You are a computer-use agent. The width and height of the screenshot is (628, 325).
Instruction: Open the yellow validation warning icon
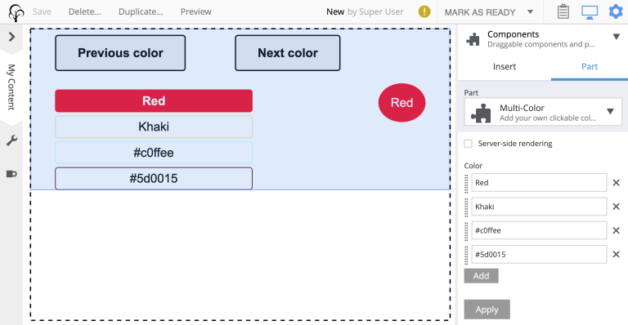[424, 11]
